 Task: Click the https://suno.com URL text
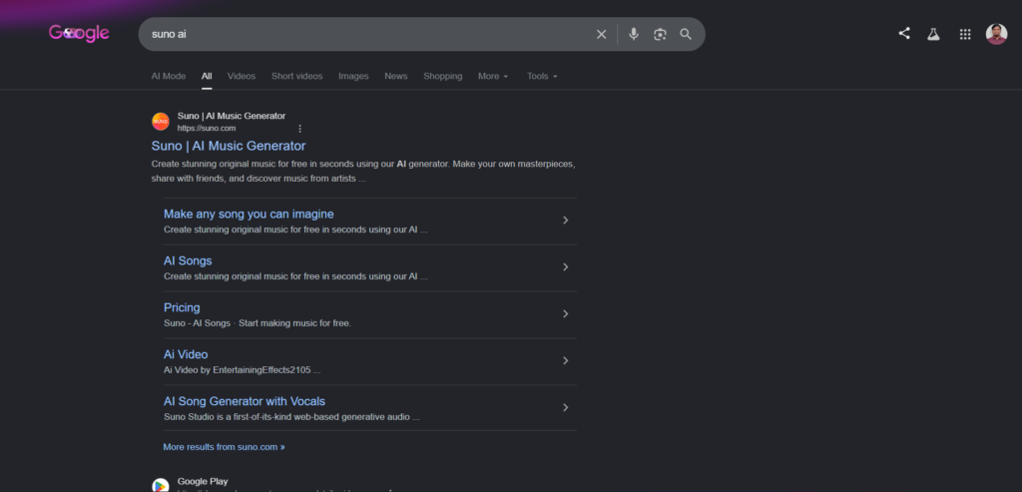(x=206, y=129)
